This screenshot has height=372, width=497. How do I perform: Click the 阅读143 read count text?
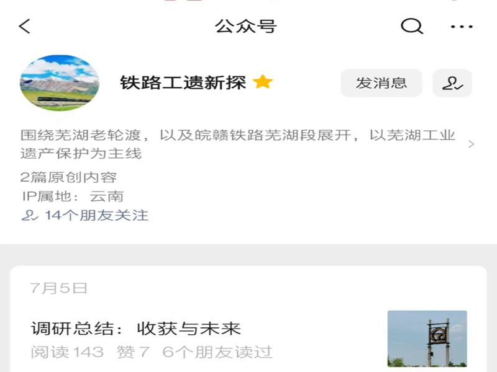tap(67, 352)
